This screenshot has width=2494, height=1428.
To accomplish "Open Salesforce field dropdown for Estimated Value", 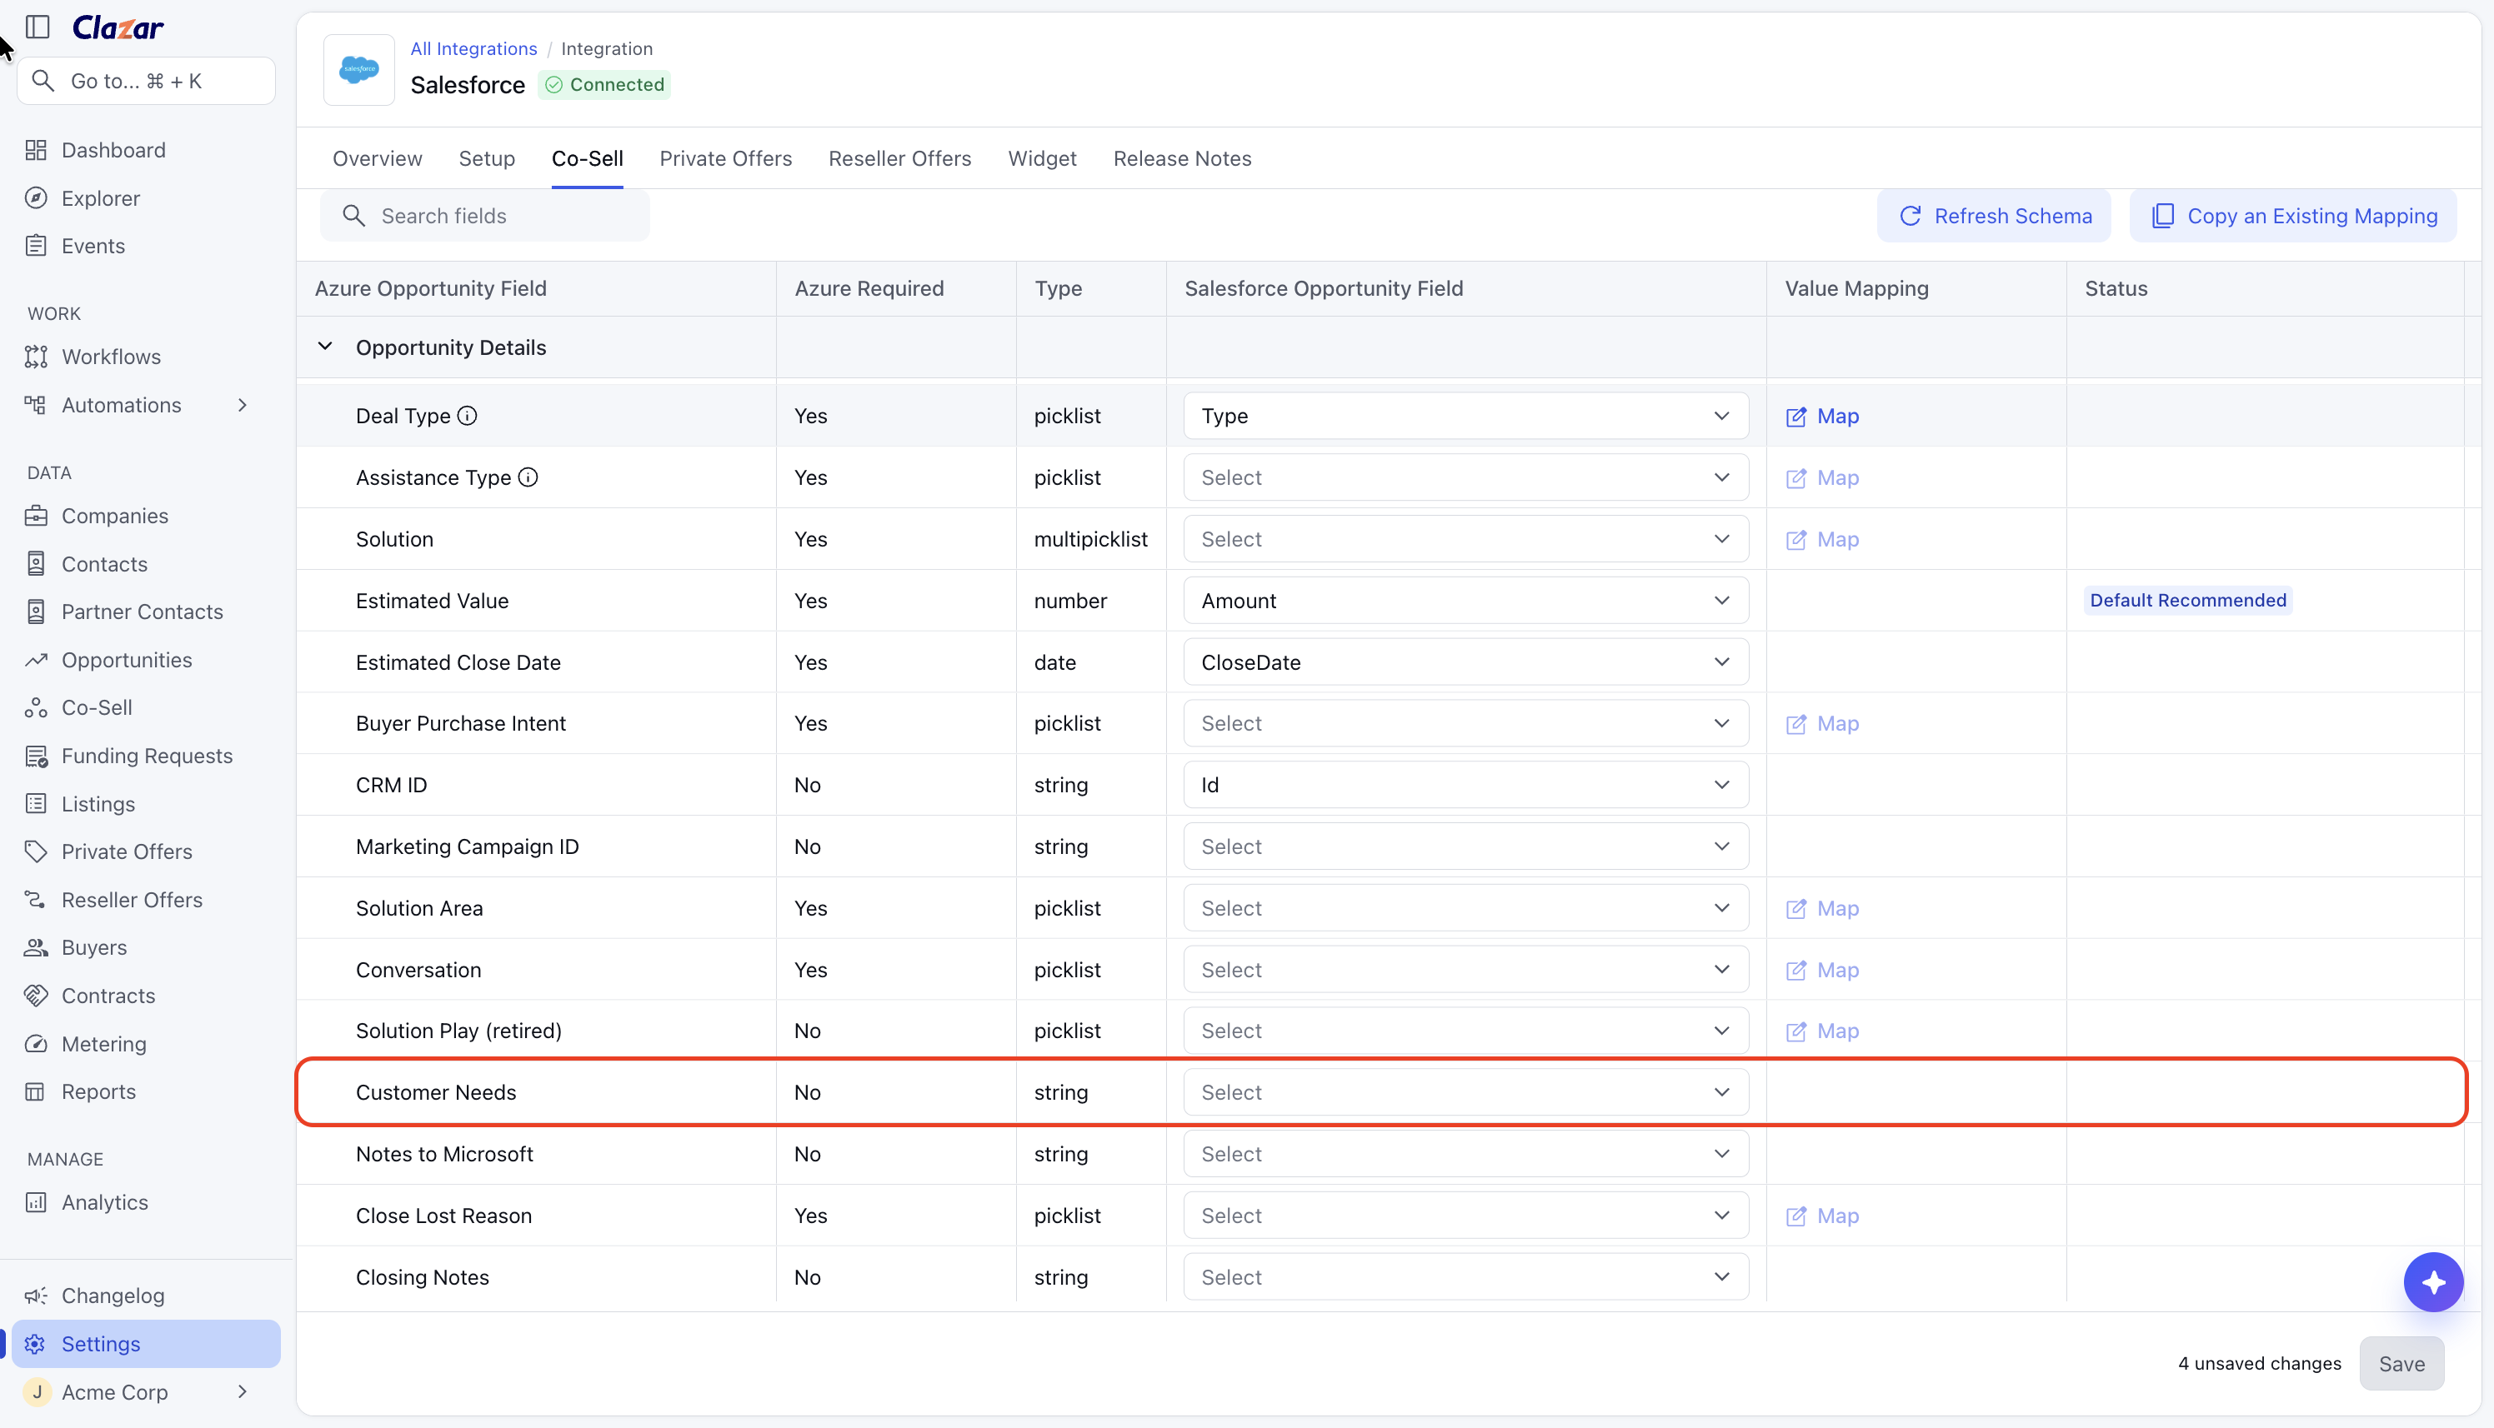I will [x=1465, y=600].
